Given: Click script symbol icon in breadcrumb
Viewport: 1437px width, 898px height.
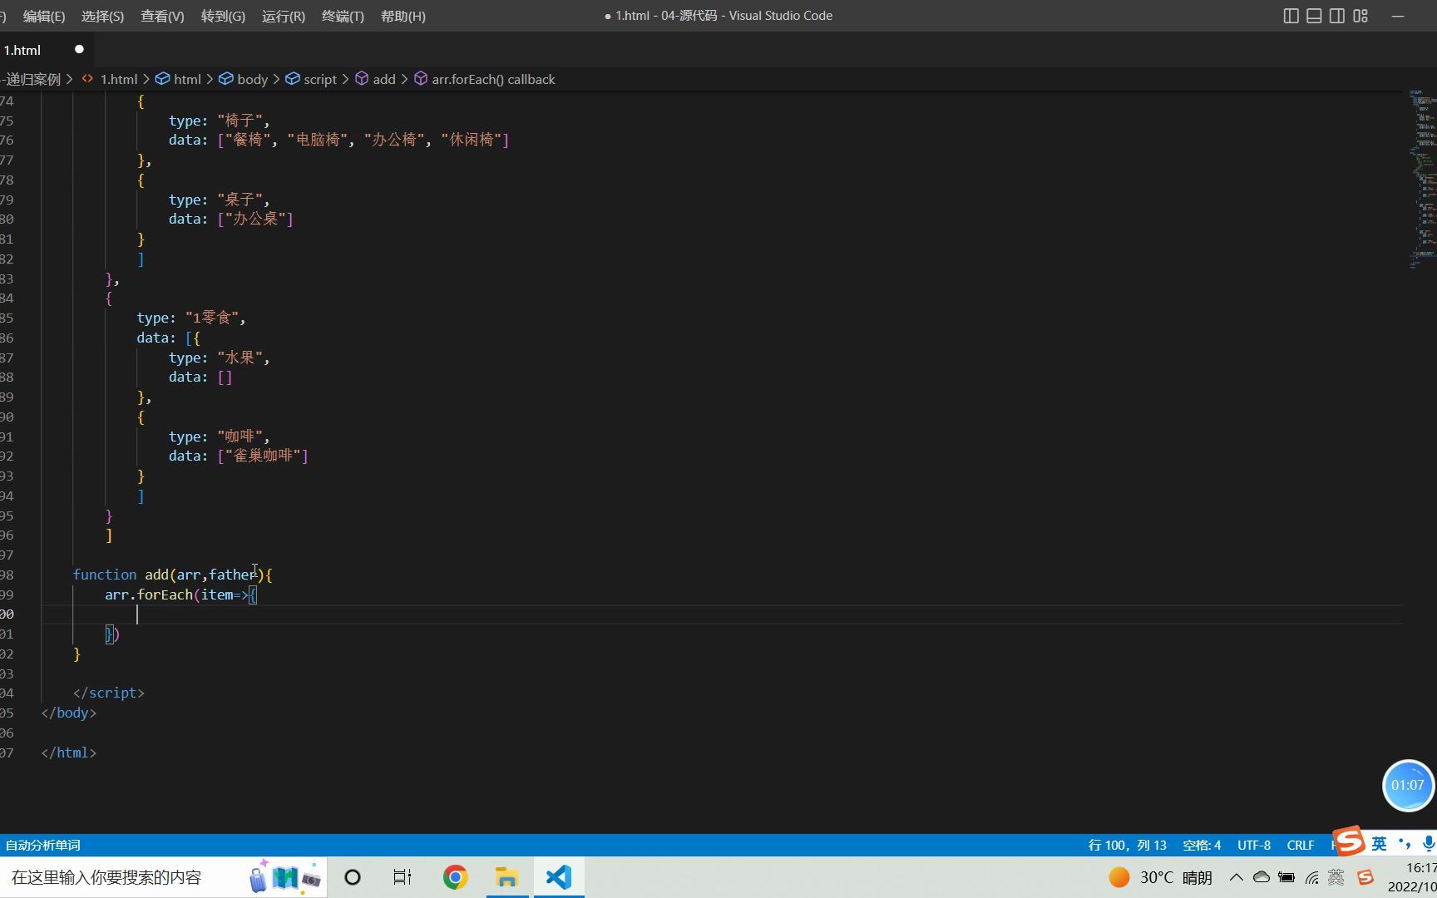Looking at the screenshot, I should [293, 78].
